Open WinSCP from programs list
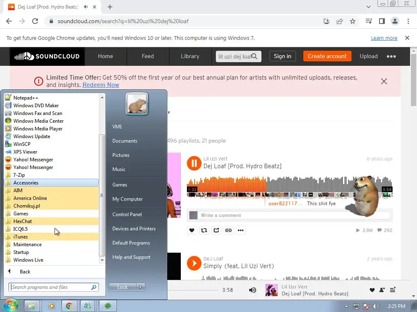Viewport: 417px width, 312px height. coord(52,144)
